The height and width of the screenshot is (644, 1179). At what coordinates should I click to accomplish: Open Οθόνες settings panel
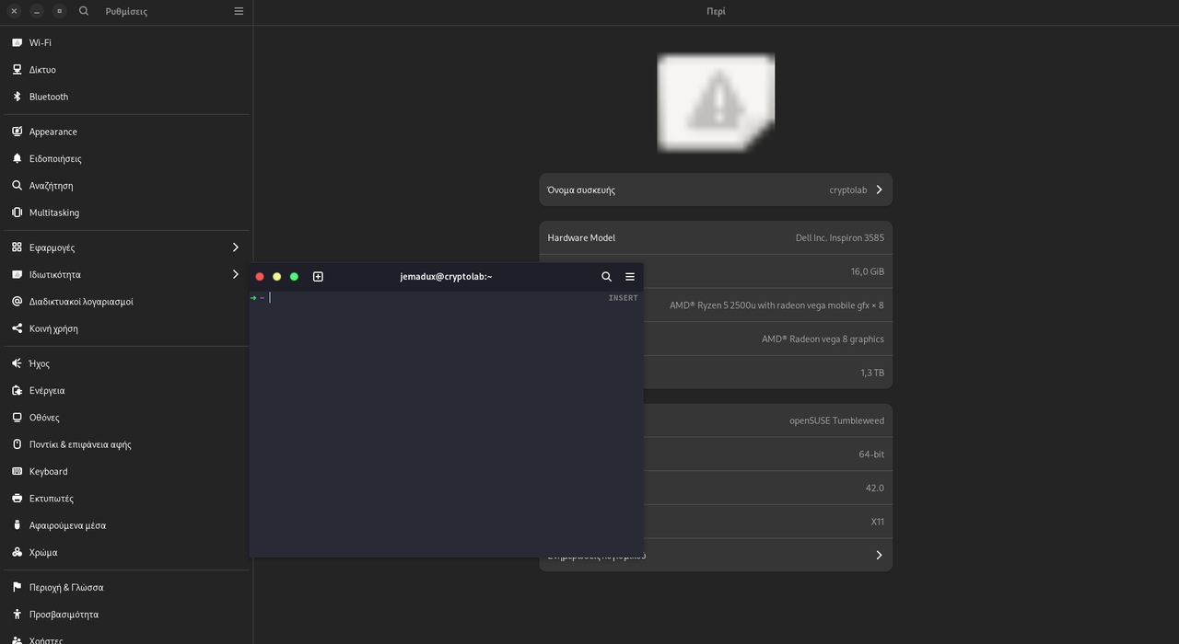coord(126,418)
